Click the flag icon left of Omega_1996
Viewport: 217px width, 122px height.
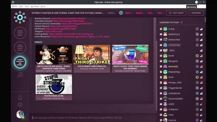[x=161, y=83]
